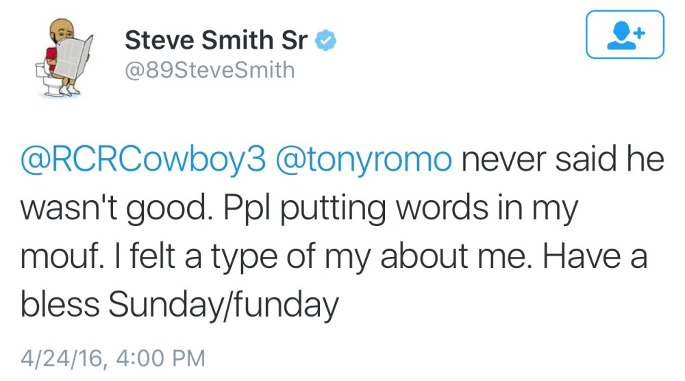Viewport: 685px width, 381px height.
Task: Click the follow user icon button
Action: (625, 34)
